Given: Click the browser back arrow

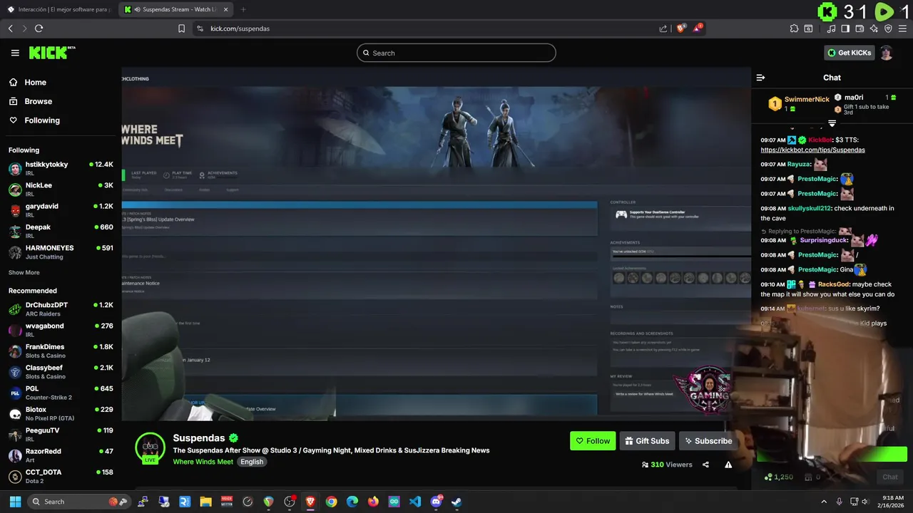Looking at the screenshot, I should pyautogui.click(x=11, y=28).
